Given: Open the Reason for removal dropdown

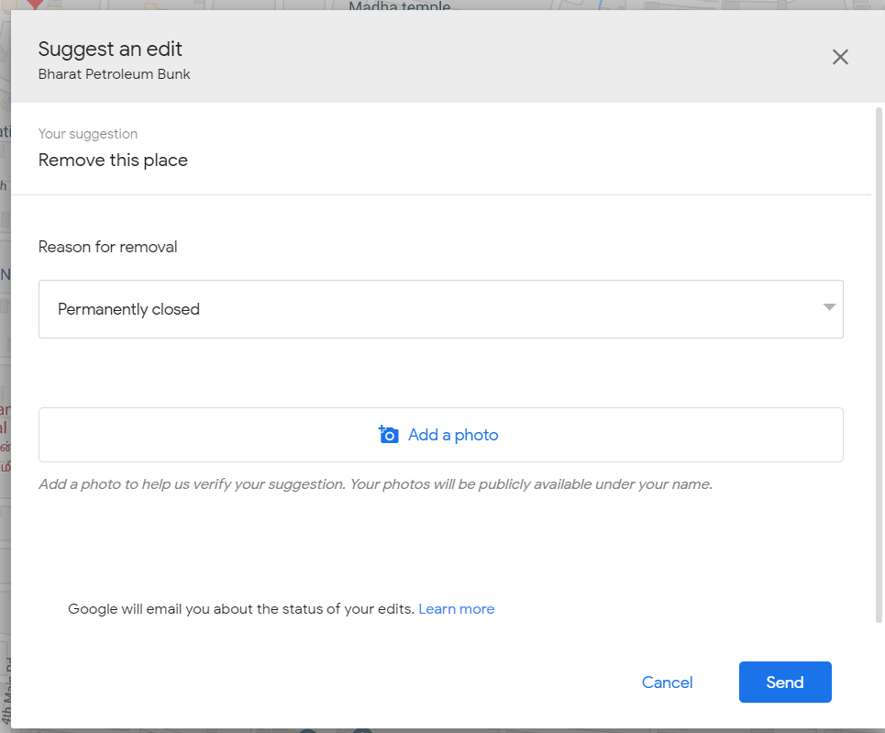Looking at the screenshot, I should click(x=441, y=309).
